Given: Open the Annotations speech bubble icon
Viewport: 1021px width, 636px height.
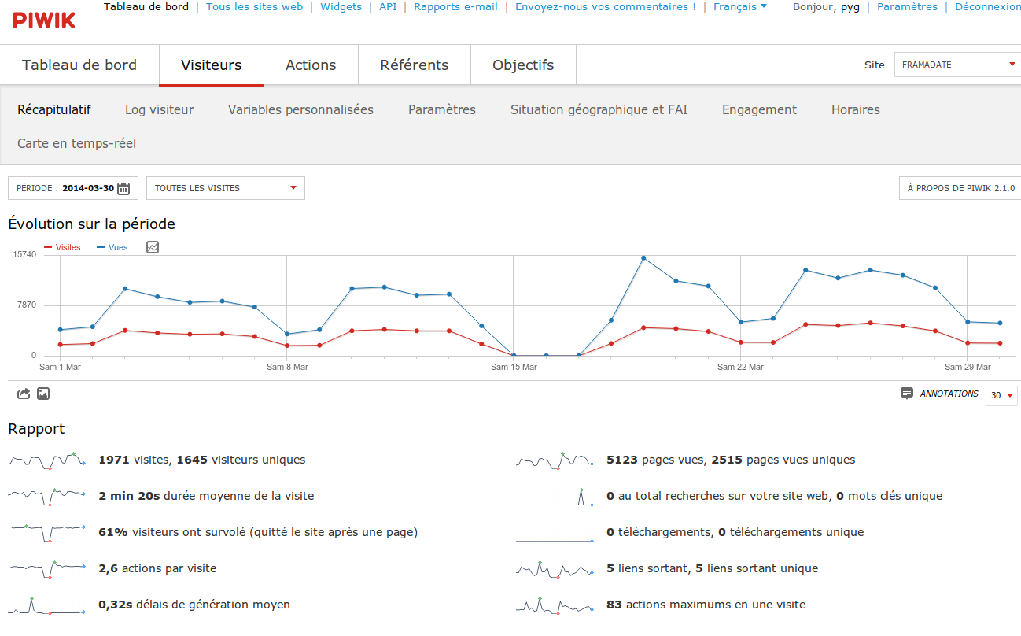Looking at the screenshot, I should pos(907,394).
